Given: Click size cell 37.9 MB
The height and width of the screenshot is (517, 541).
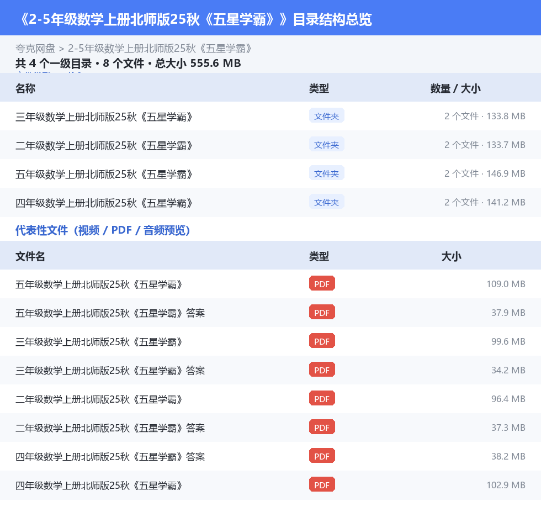Looking at the screenshot, I should 508,313.
